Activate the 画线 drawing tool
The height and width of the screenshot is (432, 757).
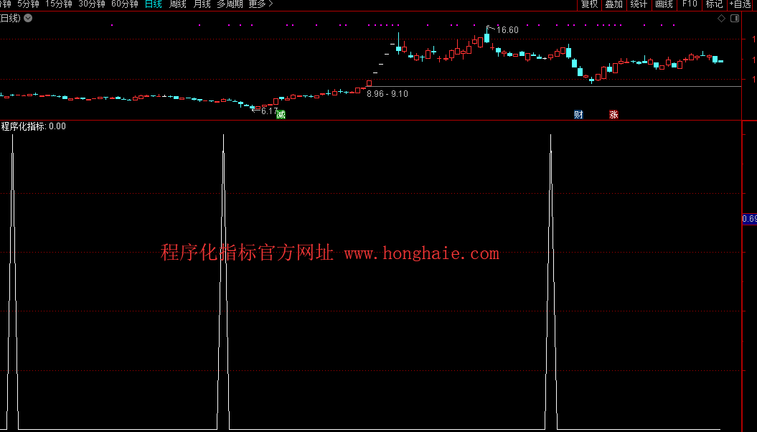664,4
